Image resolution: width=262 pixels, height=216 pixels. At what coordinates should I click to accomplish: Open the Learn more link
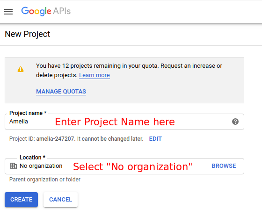[95, 75]
